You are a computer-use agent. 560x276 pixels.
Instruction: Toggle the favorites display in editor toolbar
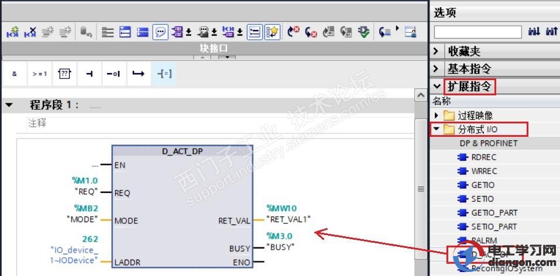tap(272, 32)
